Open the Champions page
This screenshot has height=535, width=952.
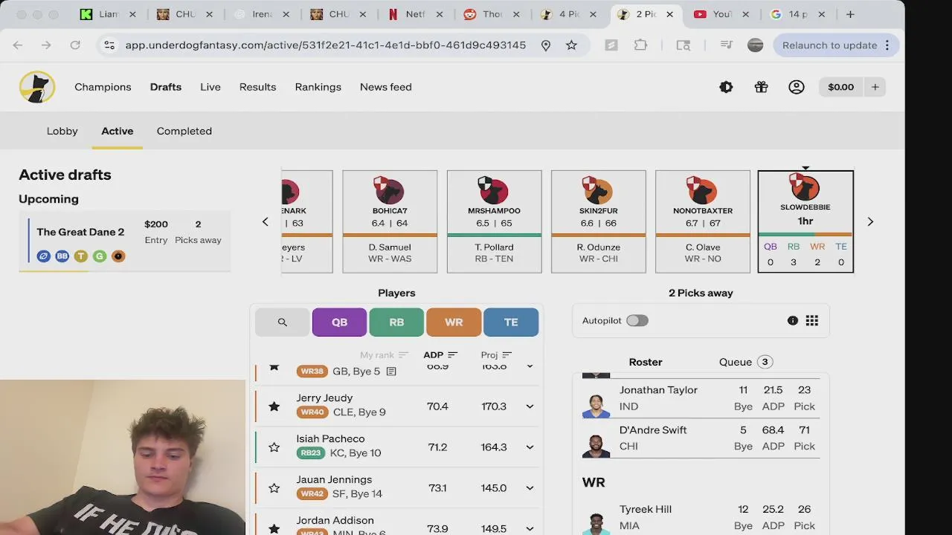pyautogui.click(x=103, y=87)
